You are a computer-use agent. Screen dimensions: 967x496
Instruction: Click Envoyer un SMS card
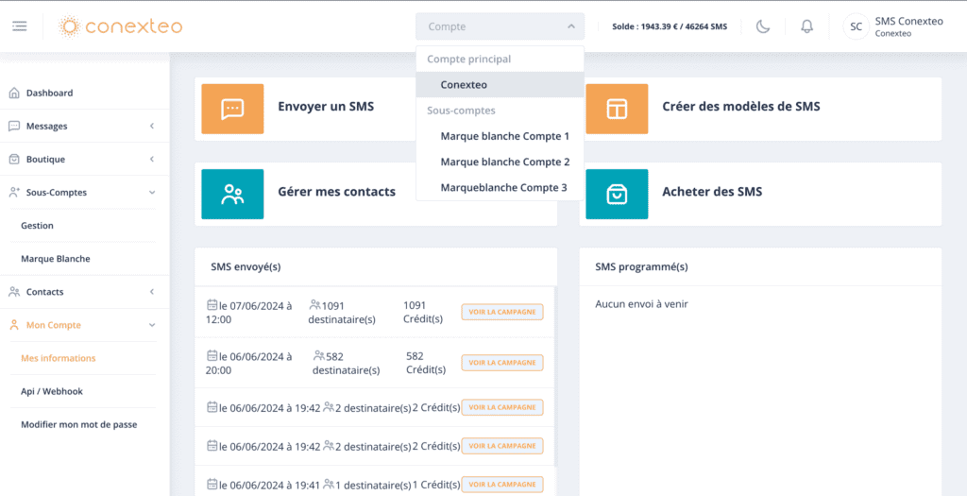tap(376, 110)
